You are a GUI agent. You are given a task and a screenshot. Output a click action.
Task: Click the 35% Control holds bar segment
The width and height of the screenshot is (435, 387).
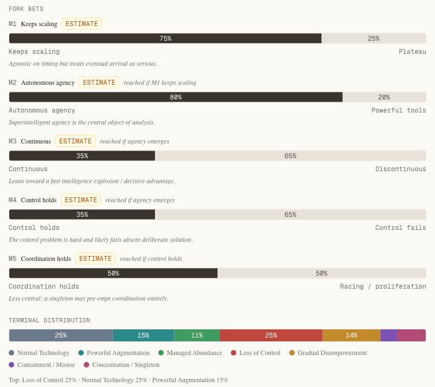pos(82,215)
